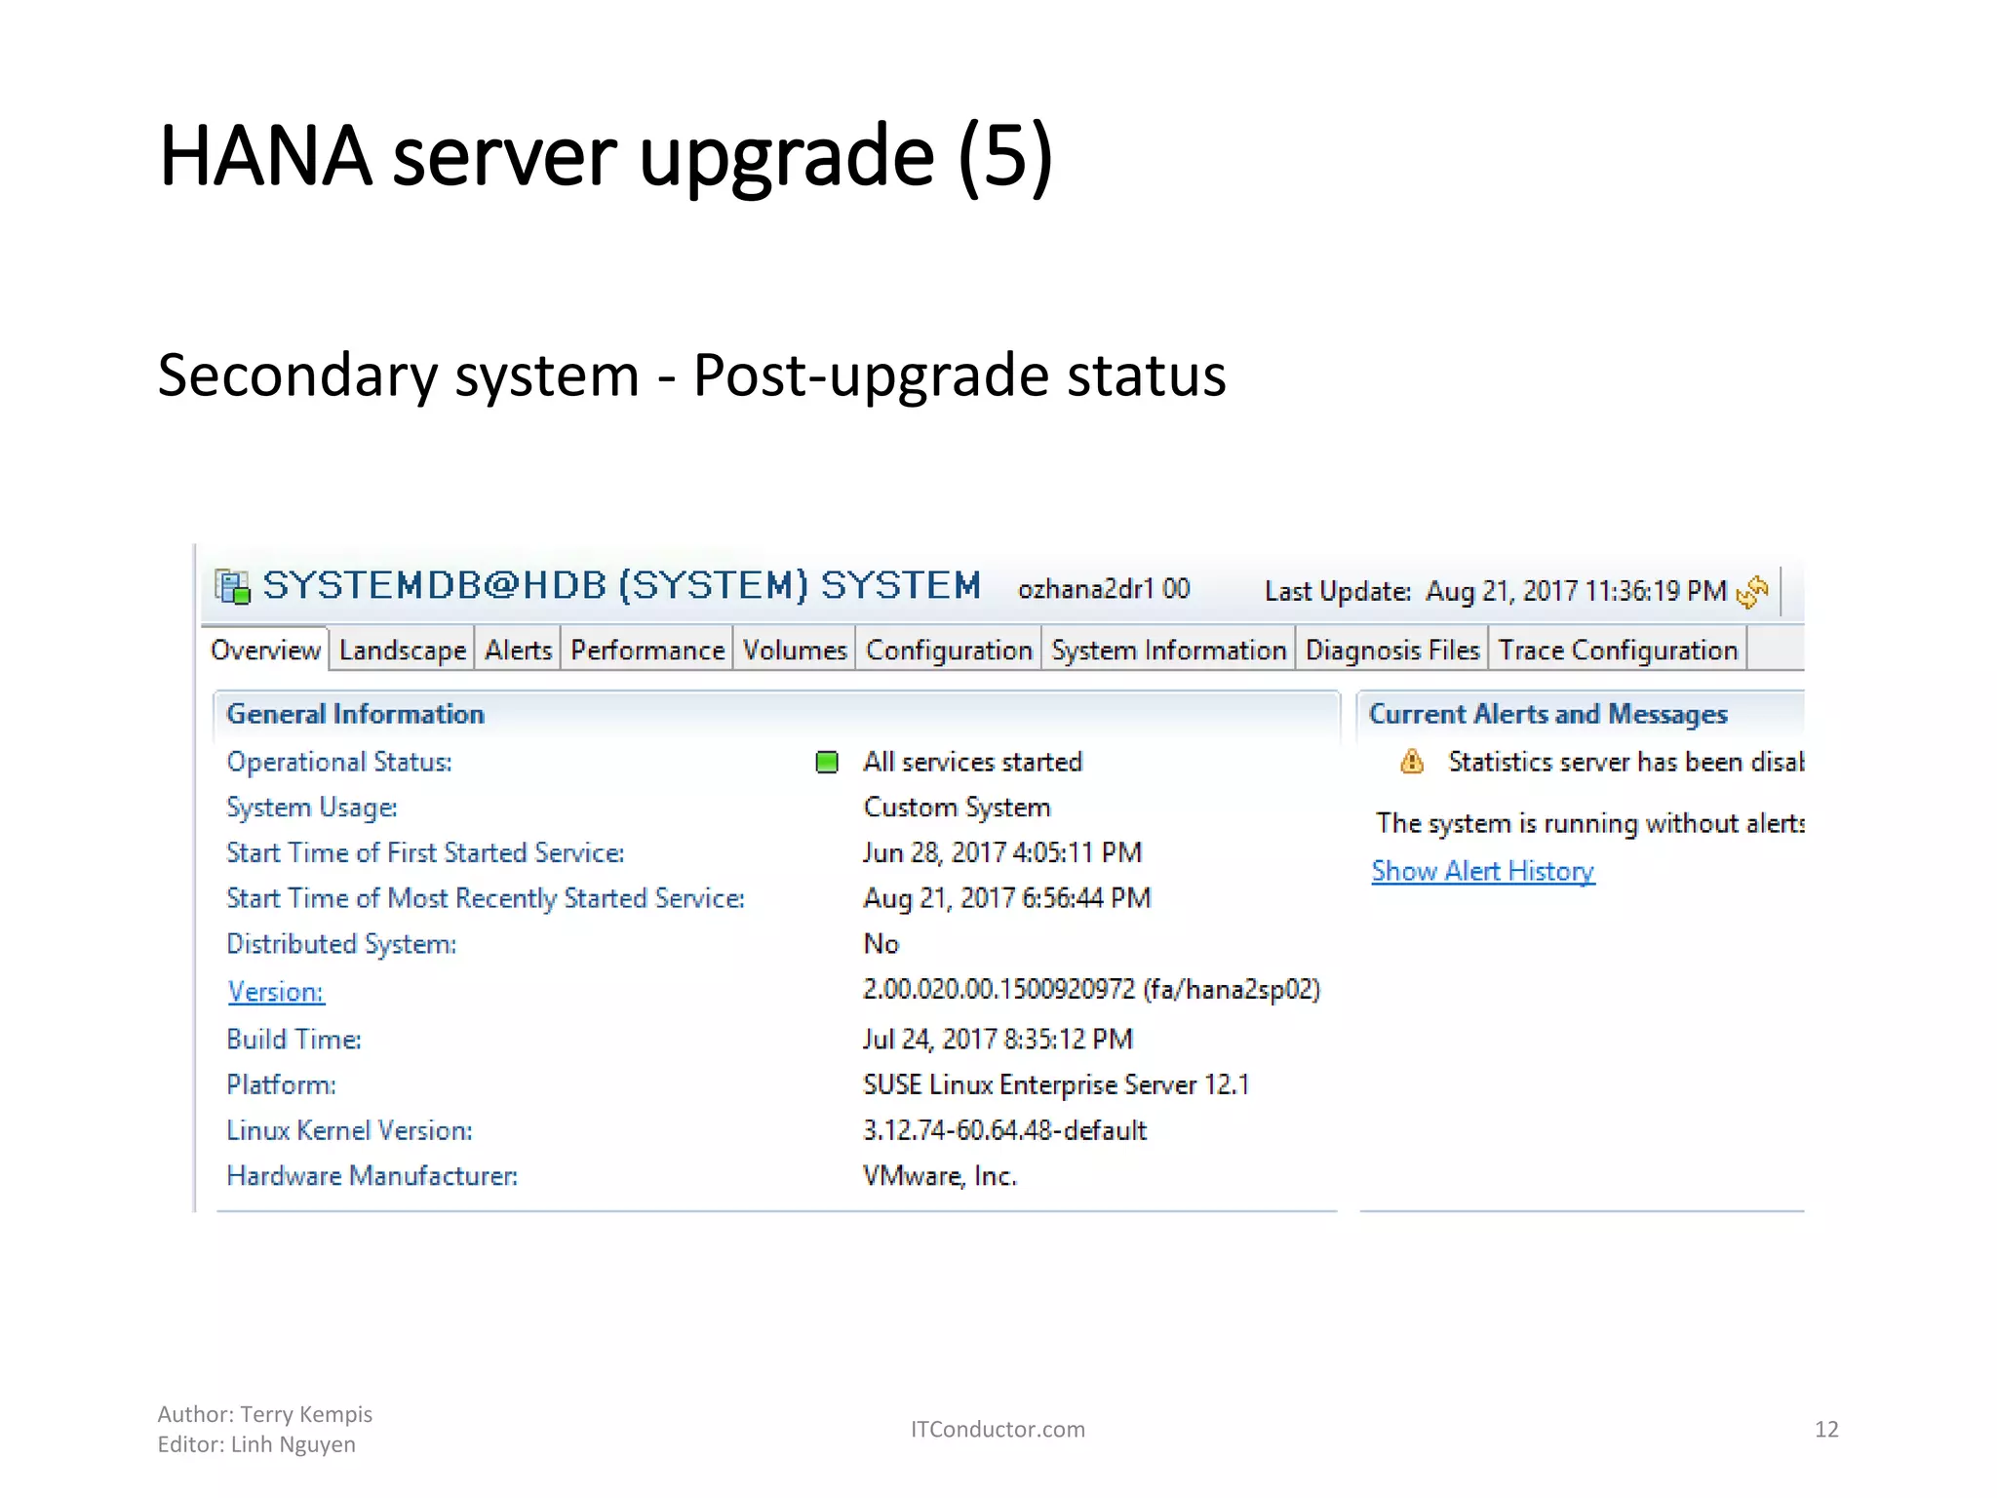The width and height of the screenshot is (1997, 1498).
Task: Click the Aug 21, 2017 6:56:44 PM value
Action: point(1007,898)
